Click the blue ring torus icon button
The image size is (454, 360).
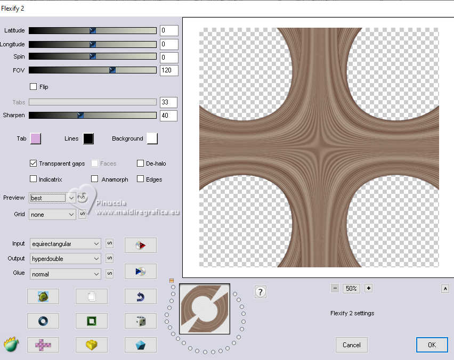43,321
